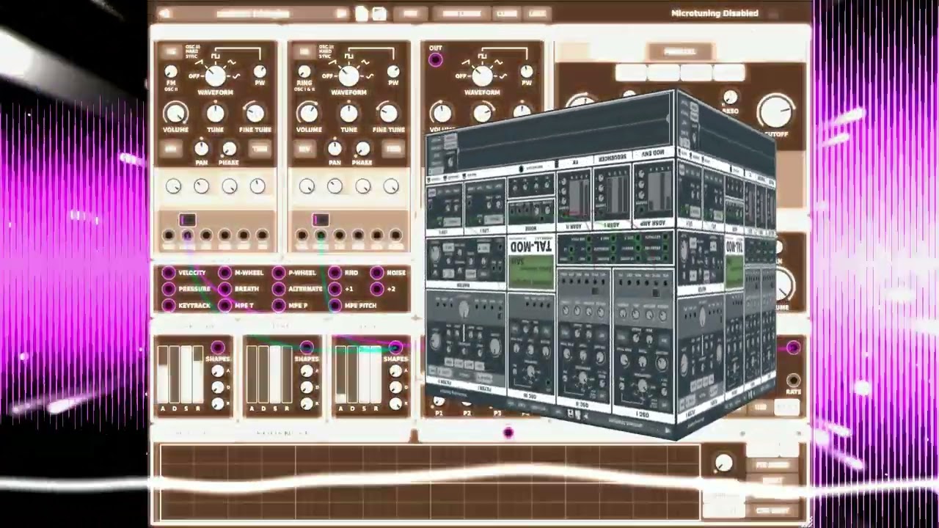Image resolution: width=939 pixels, height=528 pixels.
Task: Click the oscillator 1 PW knob
Action: pos(260,72)
